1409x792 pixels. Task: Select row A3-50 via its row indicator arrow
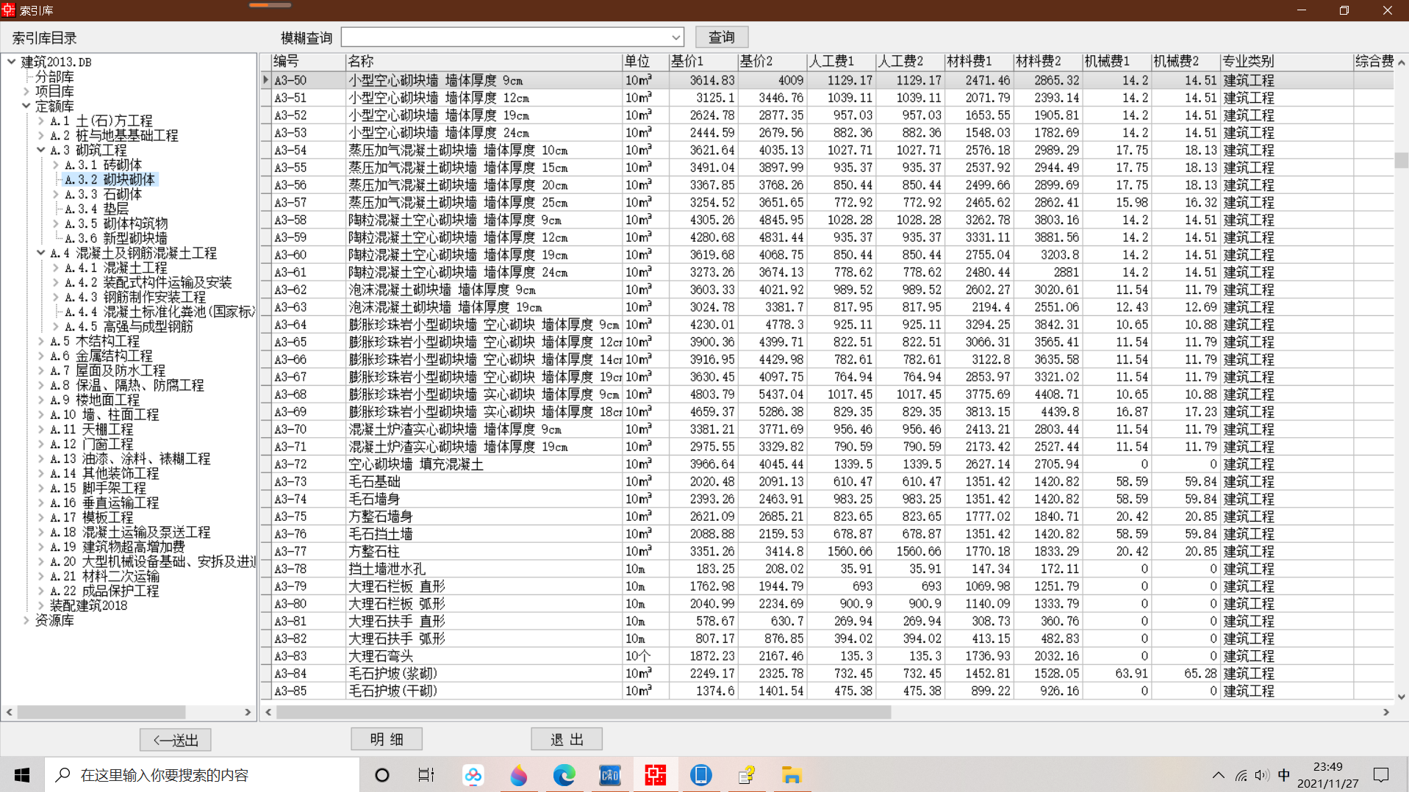(266, 79)
